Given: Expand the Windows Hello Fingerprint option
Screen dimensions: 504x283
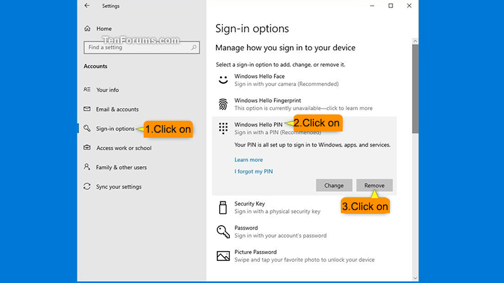Looking at the screenshot, I should [304, 104].
